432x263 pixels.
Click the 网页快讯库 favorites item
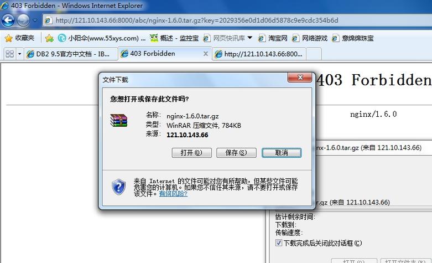[224, 38]
